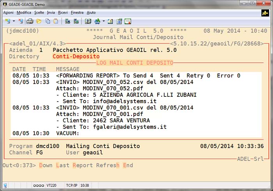Click the End command in terminal
273x191 pixels.
(x=128, y=165)
